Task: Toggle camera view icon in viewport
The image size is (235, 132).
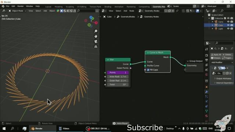Action: (96, 41)
